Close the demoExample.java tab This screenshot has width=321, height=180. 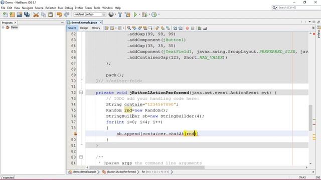(x=100, y=22)
